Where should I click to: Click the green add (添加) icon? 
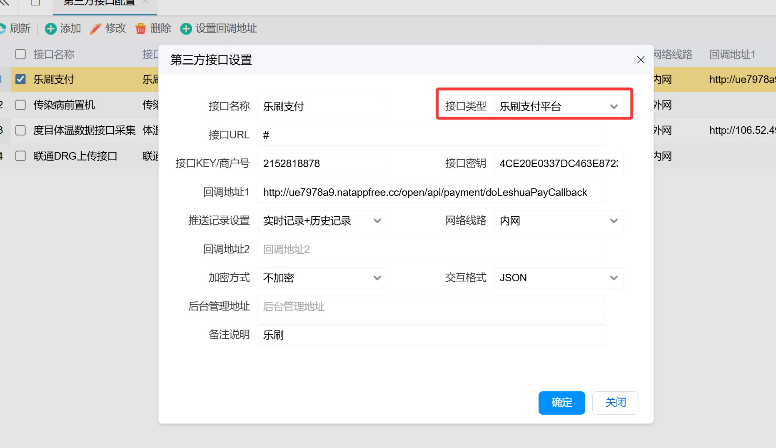coord(50,29)
